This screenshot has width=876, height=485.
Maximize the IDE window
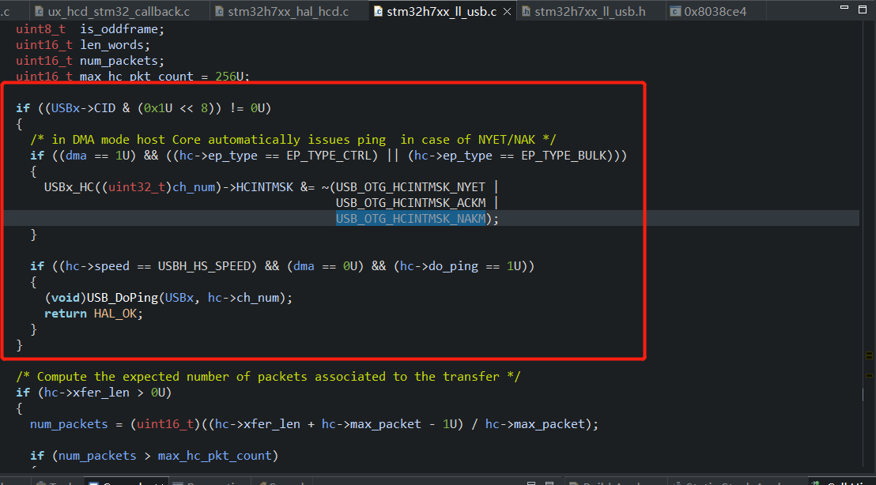pyautogui.click(x=862, y=9)
